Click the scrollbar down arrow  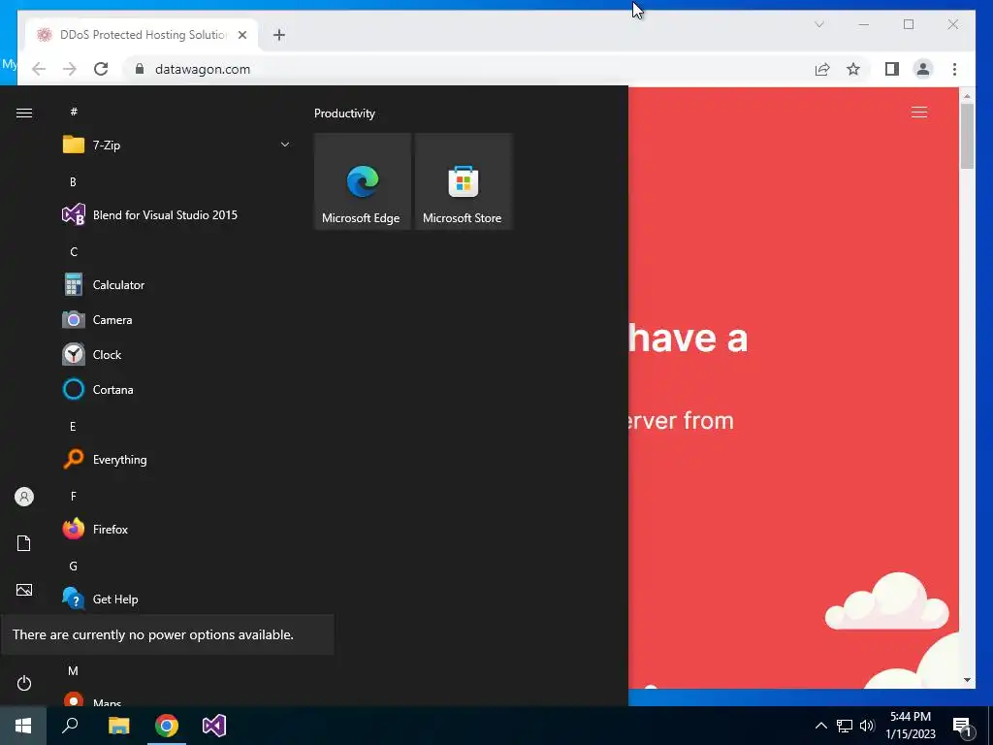967,680
